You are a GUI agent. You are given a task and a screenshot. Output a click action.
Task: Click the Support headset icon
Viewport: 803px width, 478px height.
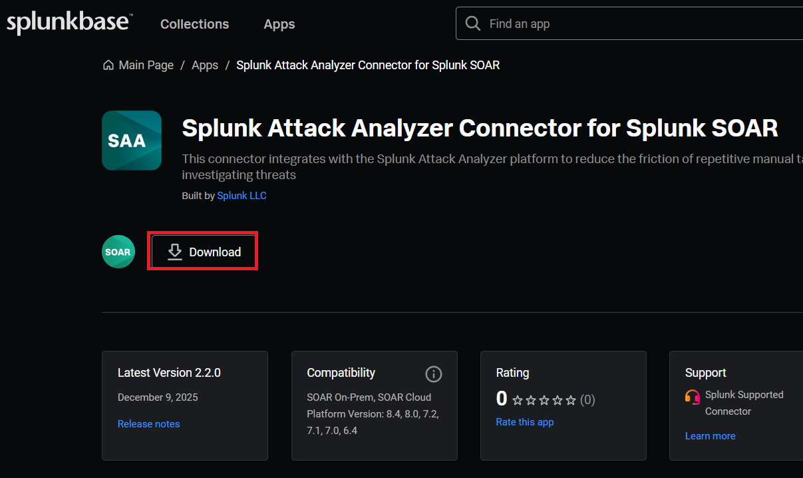tap(693, 397)
